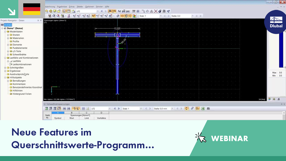The image size is (286, 161).
Task: Click the yellow magnifier icon starting the top toolbar
Action: click(x=47, y=11)
